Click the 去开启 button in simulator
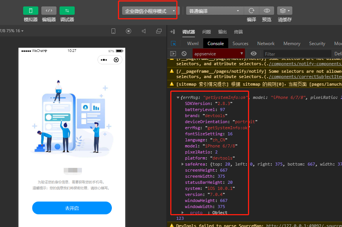 point(72,208)
